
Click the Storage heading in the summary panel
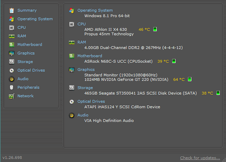point(85,88)
